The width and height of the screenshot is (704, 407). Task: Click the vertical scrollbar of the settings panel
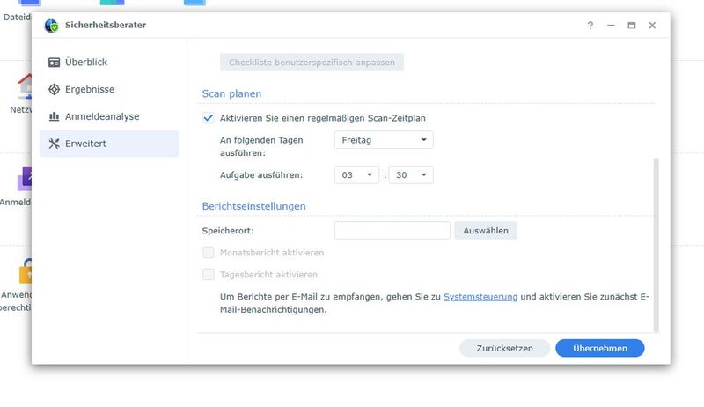656,245
